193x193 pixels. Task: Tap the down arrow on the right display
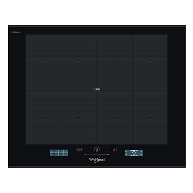142,151
